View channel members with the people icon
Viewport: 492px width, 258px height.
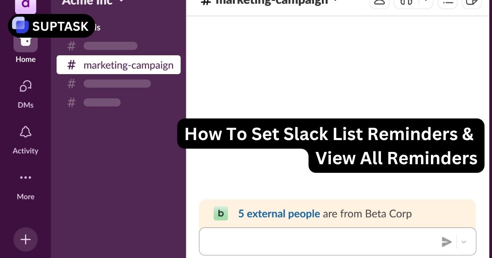tap(379, 3)
